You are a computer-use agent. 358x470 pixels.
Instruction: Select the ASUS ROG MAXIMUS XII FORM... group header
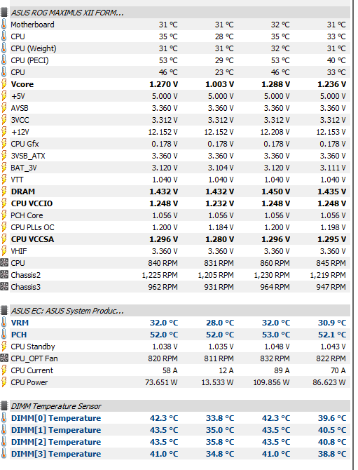pyautogui.click(x=180, y=13)
